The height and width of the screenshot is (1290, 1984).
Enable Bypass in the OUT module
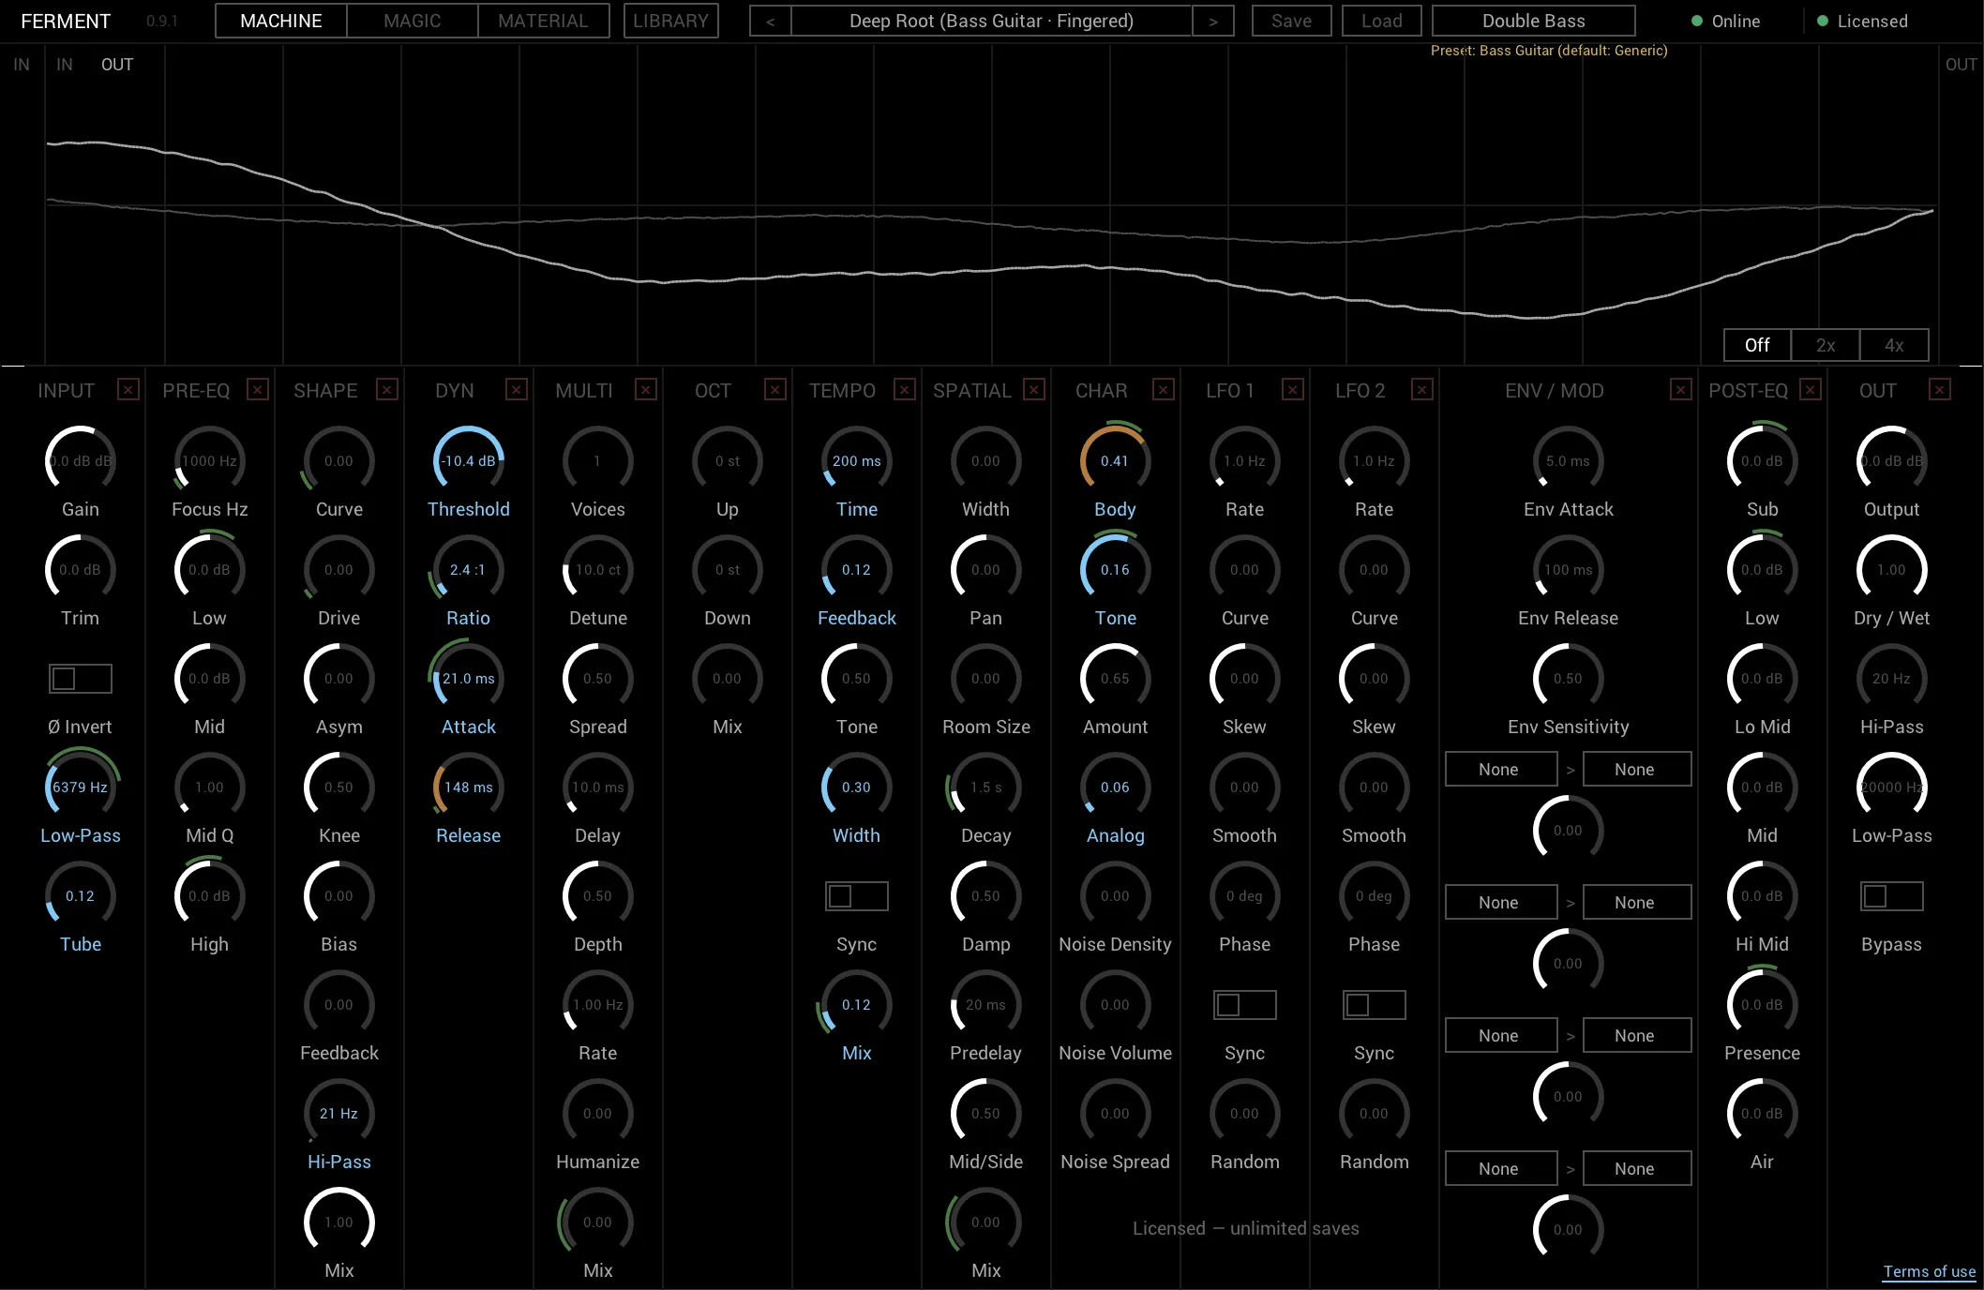point(1891,896)
